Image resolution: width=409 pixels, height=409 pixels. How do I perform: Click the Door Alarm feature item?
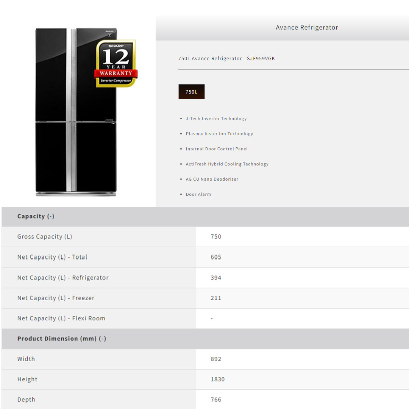[198, 194]
